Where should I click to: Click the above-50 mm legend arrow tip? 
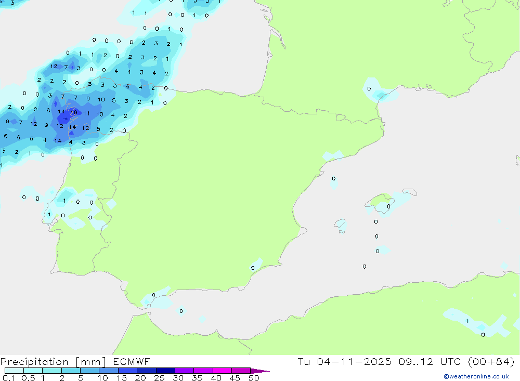[x=260, y=371]
